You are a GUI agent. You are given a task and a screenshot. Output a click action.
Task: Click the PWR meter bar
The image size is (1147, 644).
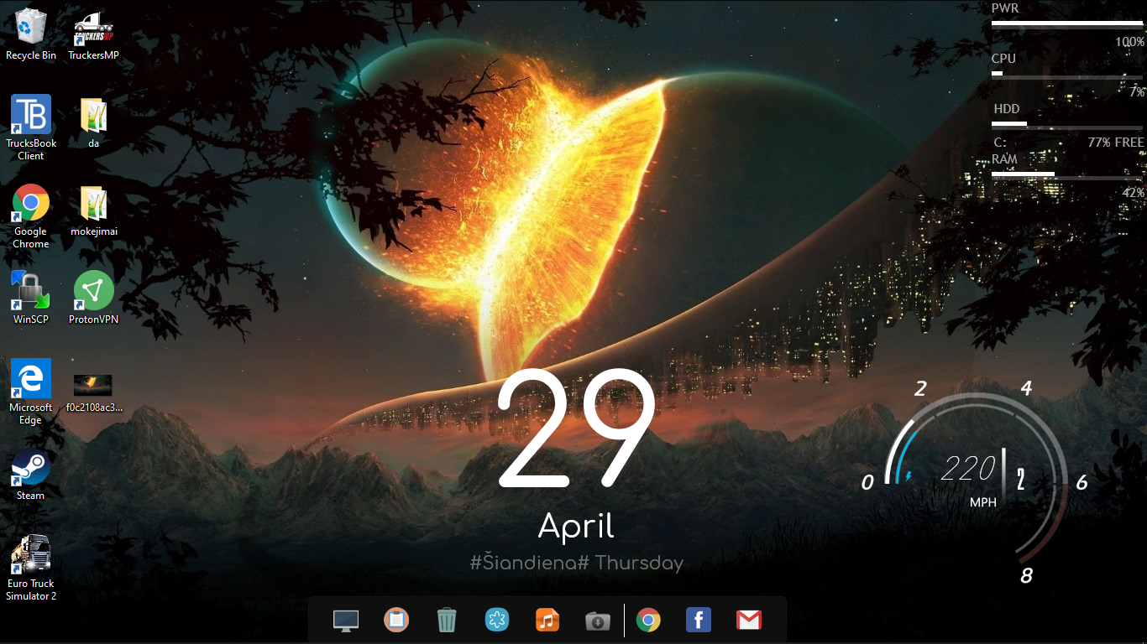[1067, 24]
